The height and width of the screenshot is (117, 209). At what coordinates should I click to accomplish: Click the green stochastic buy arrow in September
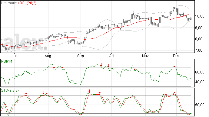[82, 114]
